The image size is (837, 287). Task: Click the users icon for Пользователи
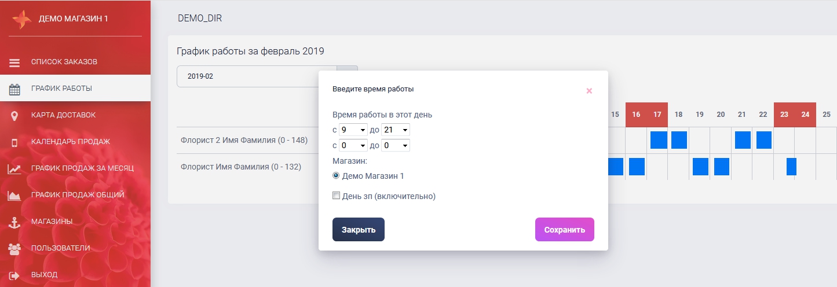tap(14, 249)
